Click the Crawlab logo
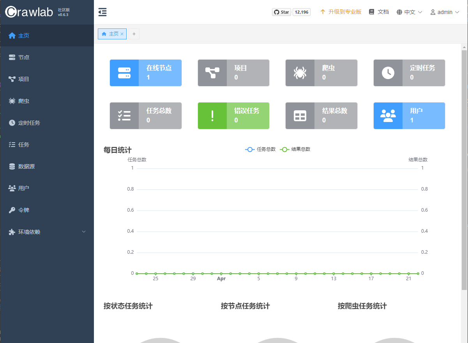Image resolution: width=468 pixels, height=343 pixels. pos(29,12)
